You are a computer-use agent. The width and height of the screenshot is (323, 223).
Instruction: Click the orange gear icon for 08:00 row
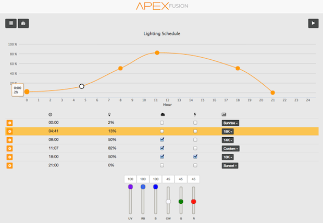[x=9, y=140]
